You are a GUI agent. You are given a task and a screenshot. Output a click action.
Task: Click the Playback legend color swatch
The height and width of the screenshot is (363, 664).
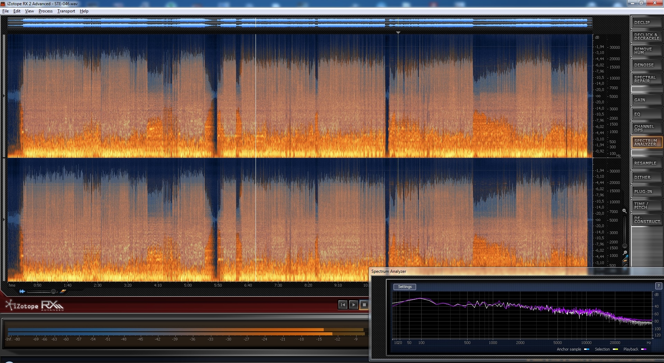pyautogui.click(x=644, y=349)
